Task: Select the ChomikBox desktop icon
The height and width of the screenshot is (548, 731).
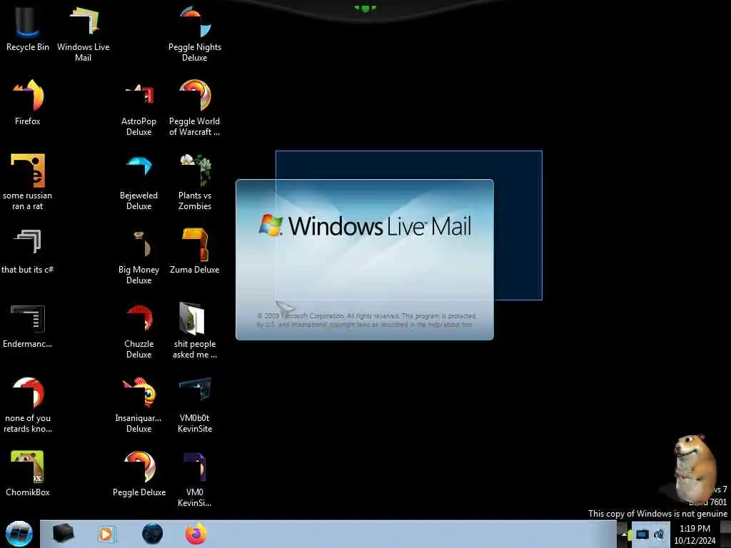Action: 28,474
